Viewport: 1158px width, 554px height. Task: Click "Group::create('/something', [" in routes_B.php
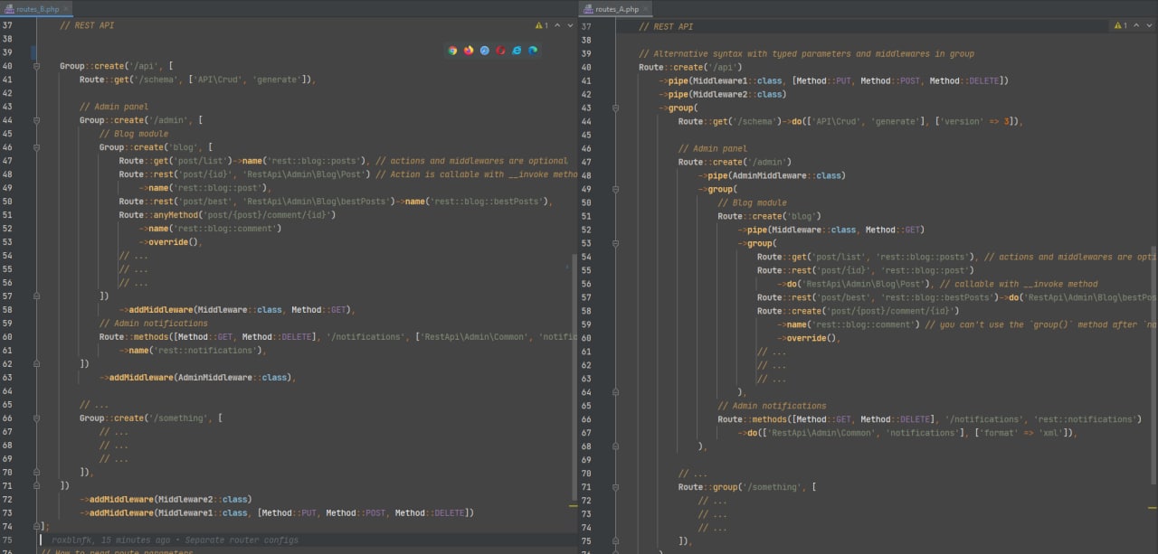pyautogui.click(x=151, y=418)
